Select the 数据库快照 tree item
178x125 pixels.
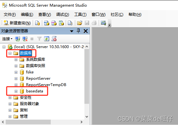[x=36, y=66]
